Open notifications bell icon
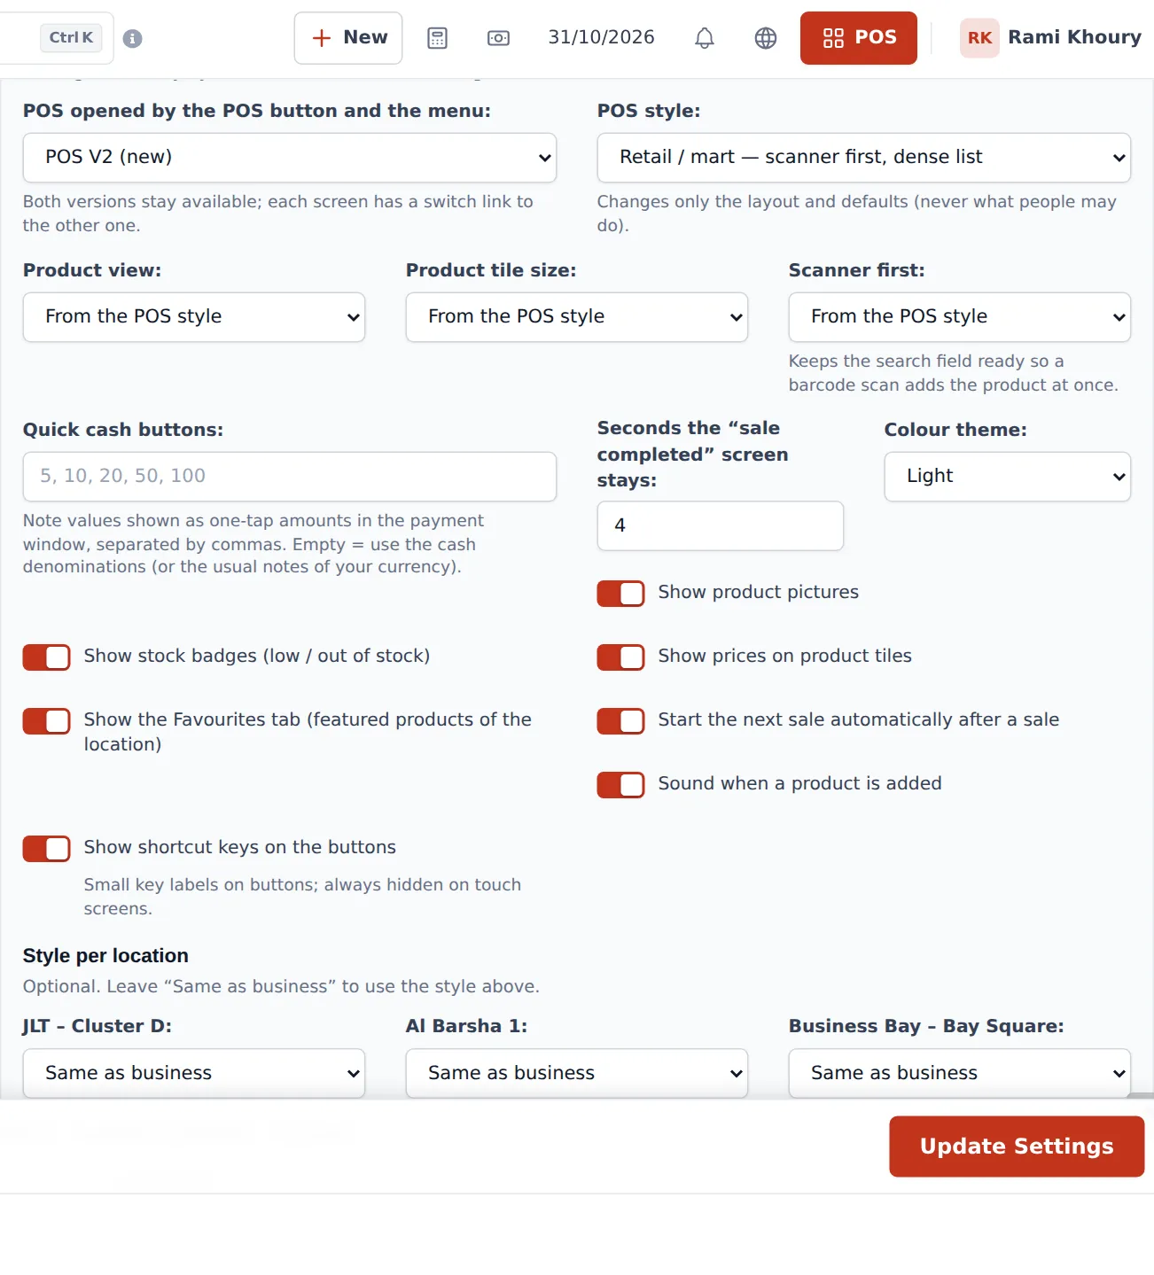 [705, 38]
